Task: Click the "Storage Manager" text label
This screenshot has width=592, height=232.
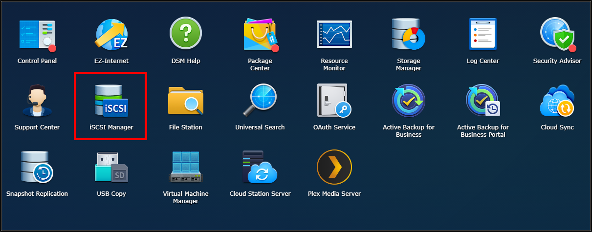Action: (409, 64)
